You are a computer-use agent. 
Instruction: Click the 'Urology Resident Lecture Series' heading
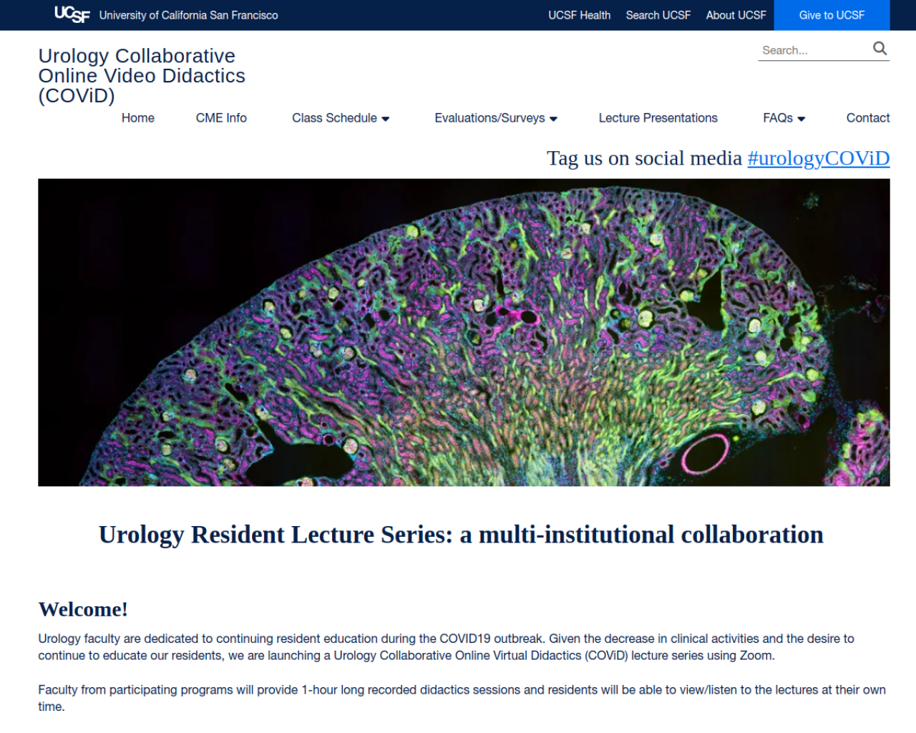click(x=461, y=535)
